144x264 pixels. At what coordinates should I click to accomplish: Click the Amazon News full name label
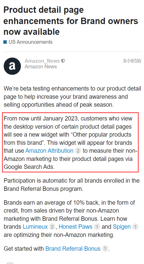click(x=41, y=67)
